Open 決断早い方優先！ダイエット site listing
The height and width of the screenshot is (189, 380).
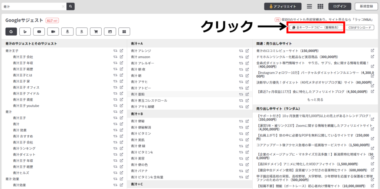click(x=314, y=82)
